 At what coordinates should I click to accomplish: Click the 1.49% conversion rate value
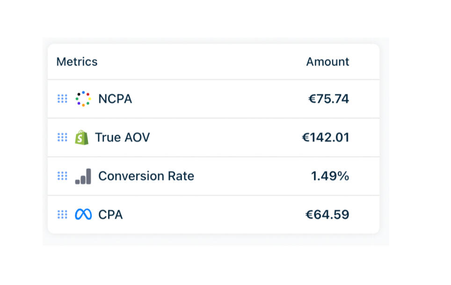click(330, 176)
